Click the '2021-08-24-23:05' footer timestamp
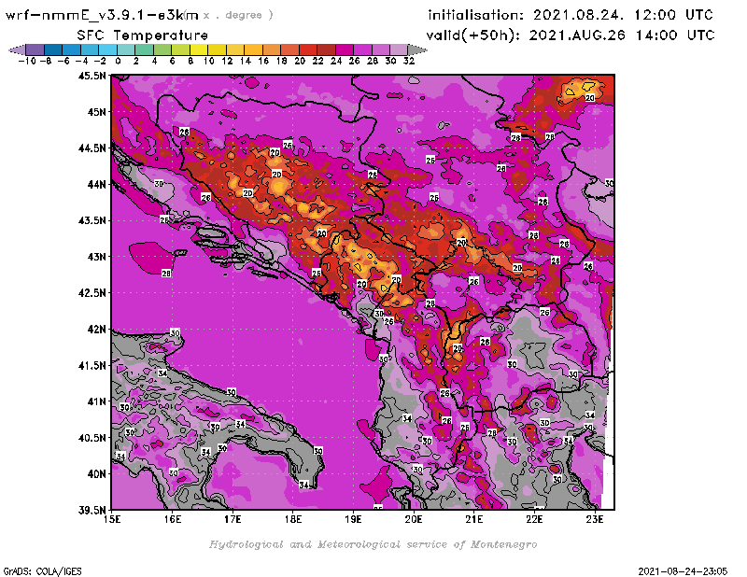 point(683,570)
